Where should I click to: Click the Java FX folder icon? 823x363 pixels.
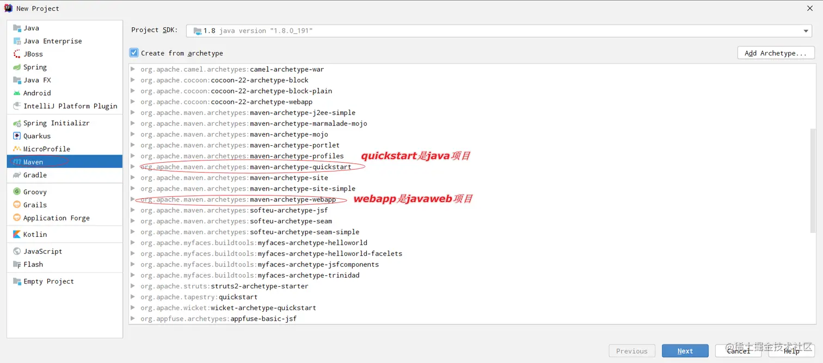(17, 80)
